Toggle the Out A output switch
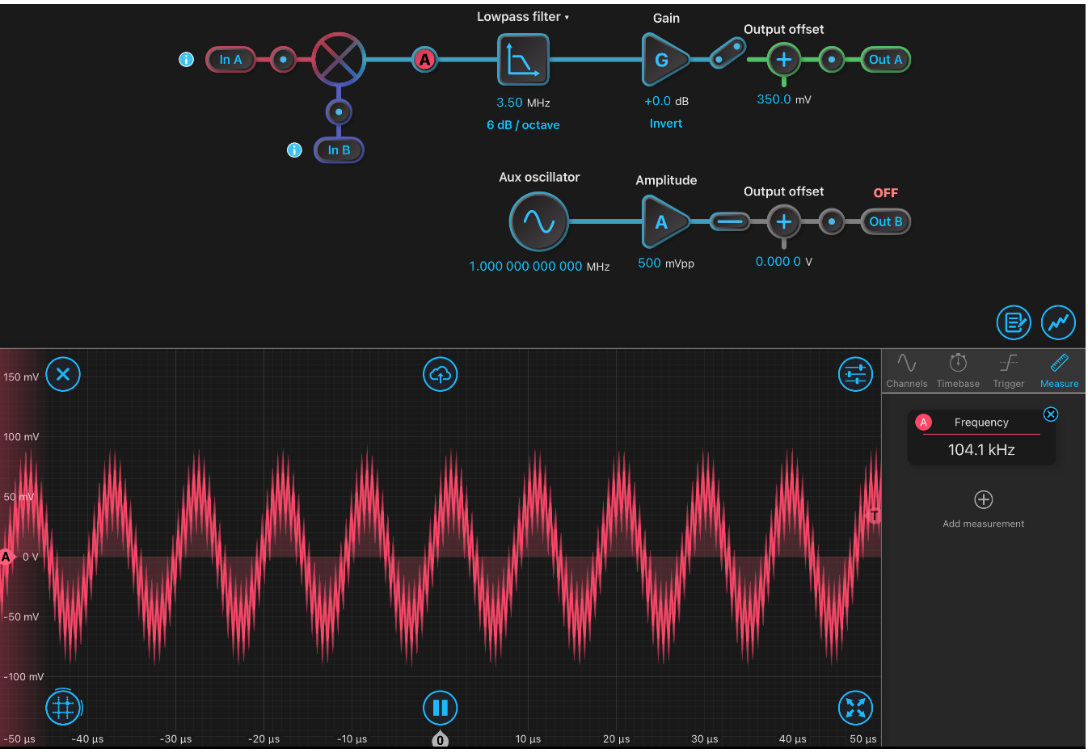The width and height of the screenshot is (1088, 753). pyautogui.click(x=727, y=55)
